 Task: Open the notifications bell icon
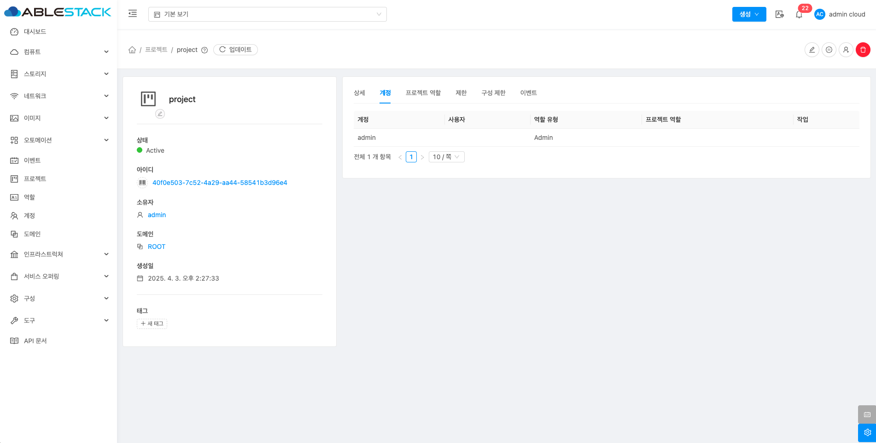(x=799, y=15)
